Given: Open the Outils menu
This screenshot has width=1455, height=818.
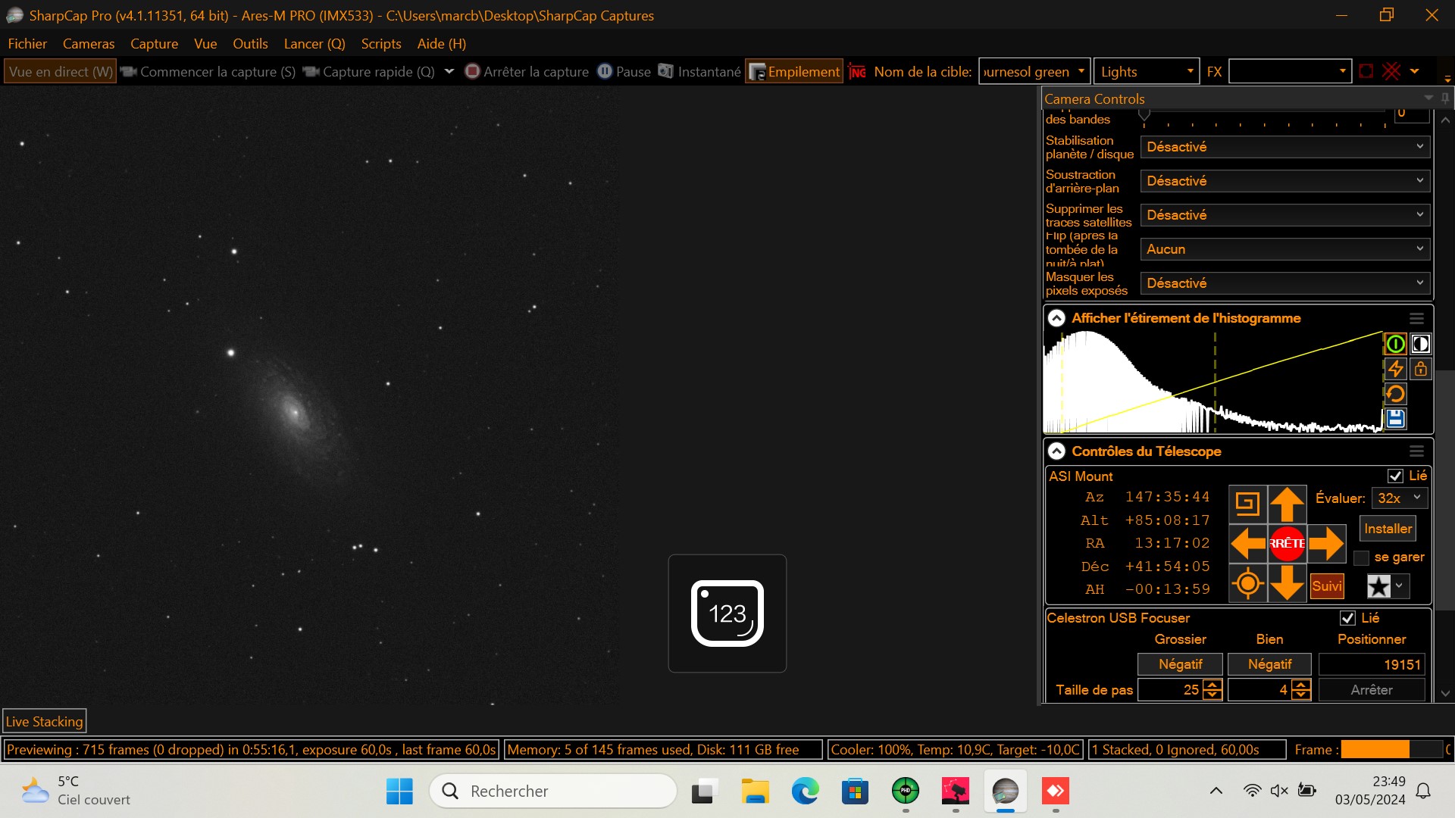Looking at the screenshot, I should pyautogui.click(x=250, y=44).
